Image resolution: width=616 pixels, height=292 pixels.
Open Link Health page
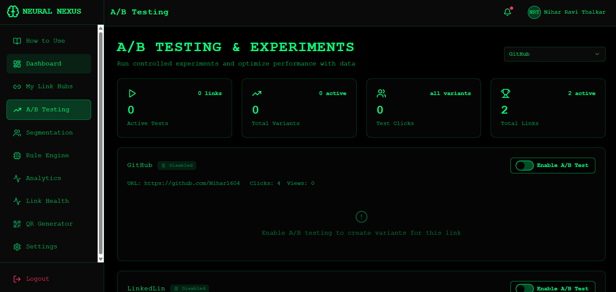tap(49, 201)
